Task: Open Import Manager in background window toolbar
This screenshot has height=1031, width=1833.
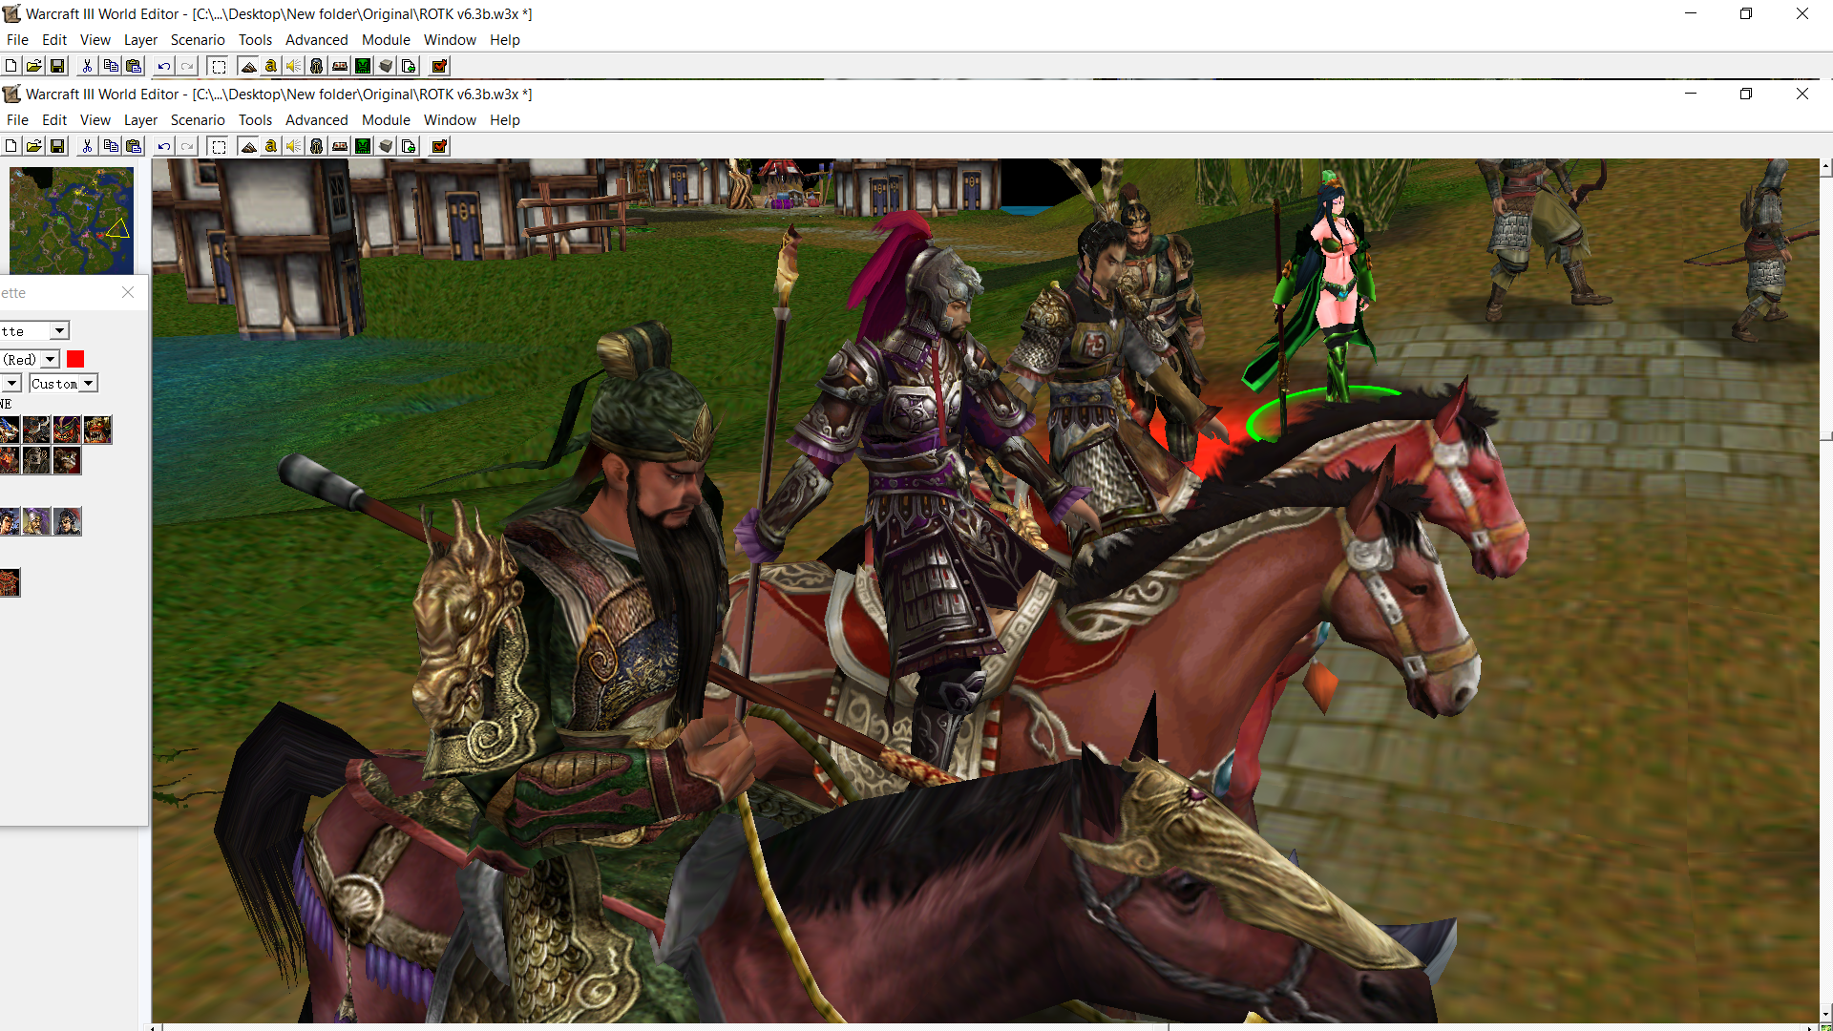Action: click(409, 66)
